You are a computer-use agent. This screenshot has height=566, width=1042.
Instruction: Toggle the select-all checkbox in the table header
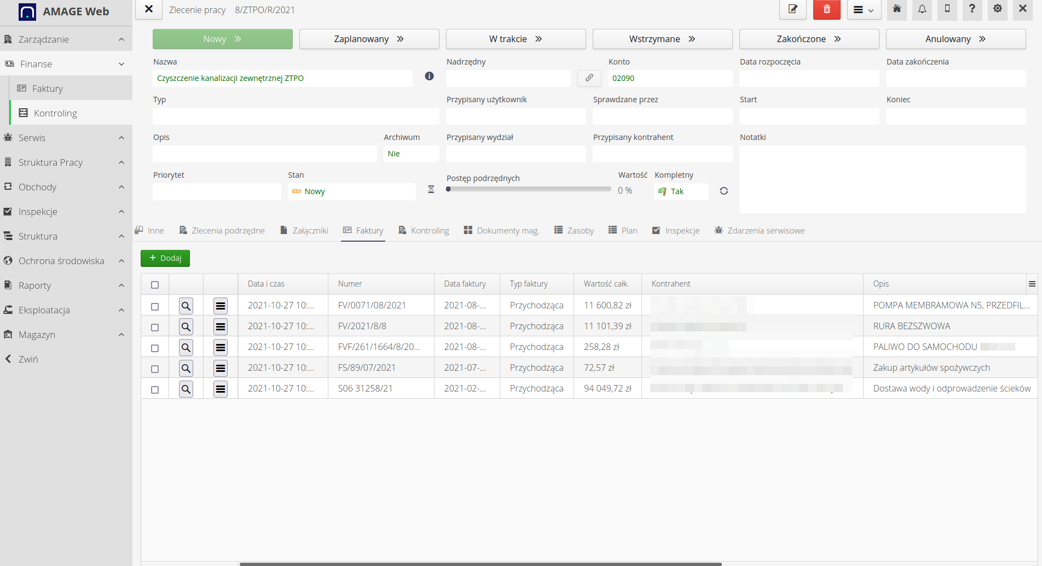tap(155, 284)
